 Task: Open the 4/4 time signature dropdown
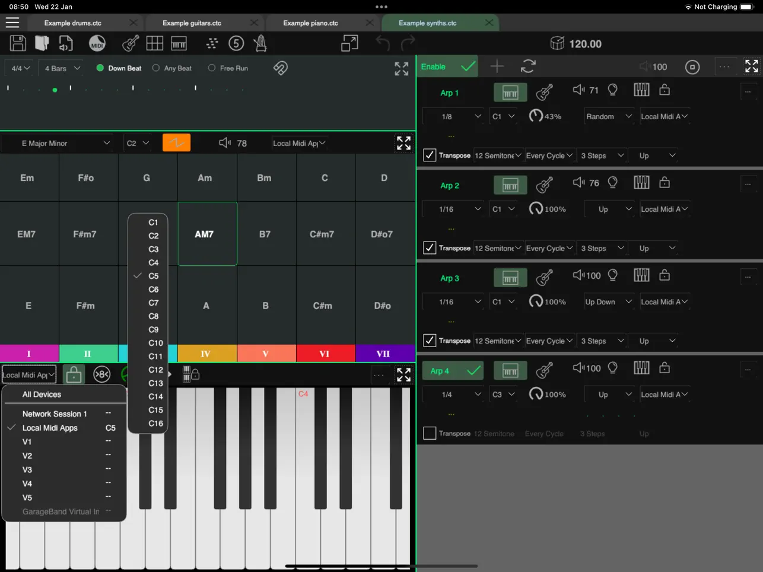pyautogui.click(x=20, y=68)
